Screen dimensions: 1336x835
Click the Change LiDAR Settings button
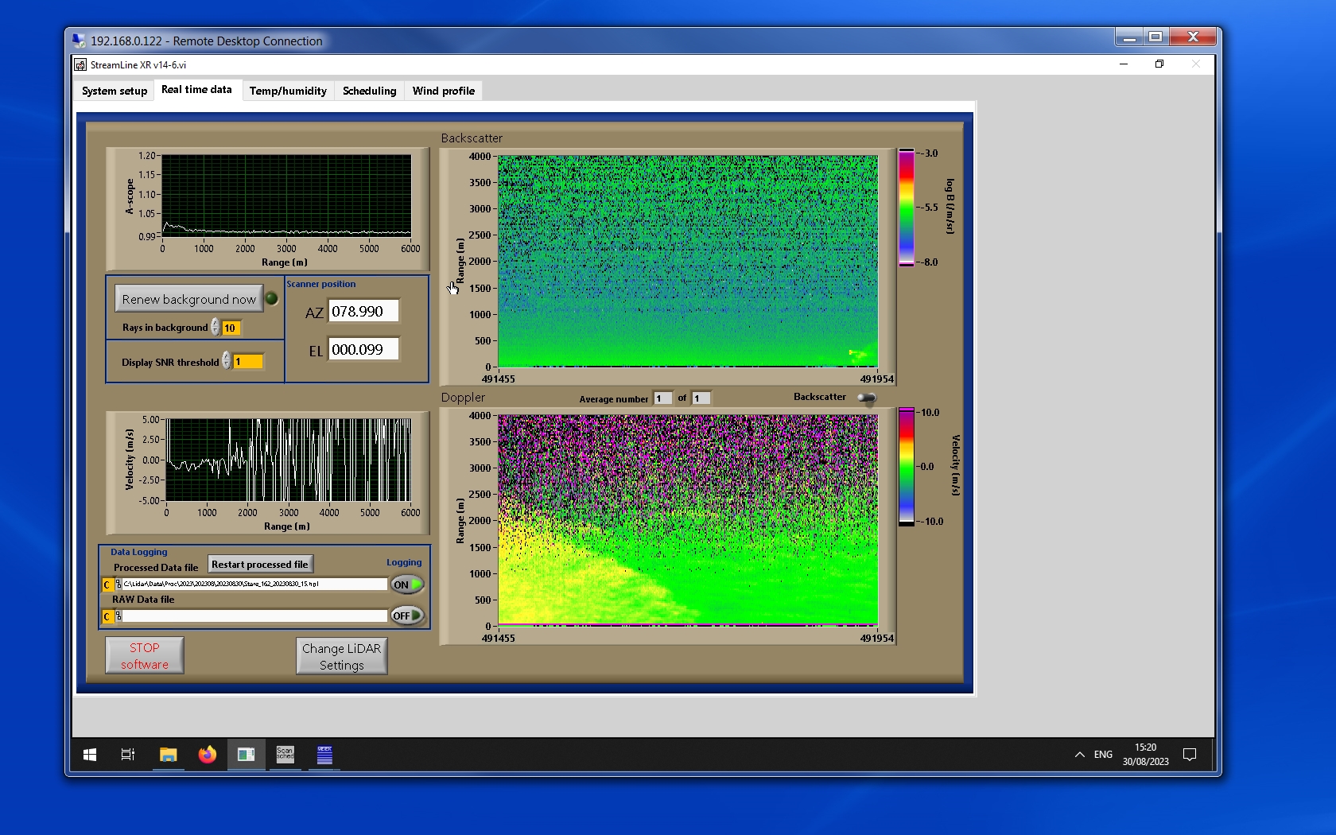pos(341,657)
